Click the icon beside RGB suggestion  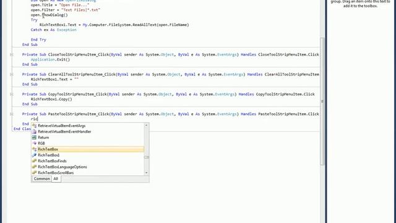point(34,143)
